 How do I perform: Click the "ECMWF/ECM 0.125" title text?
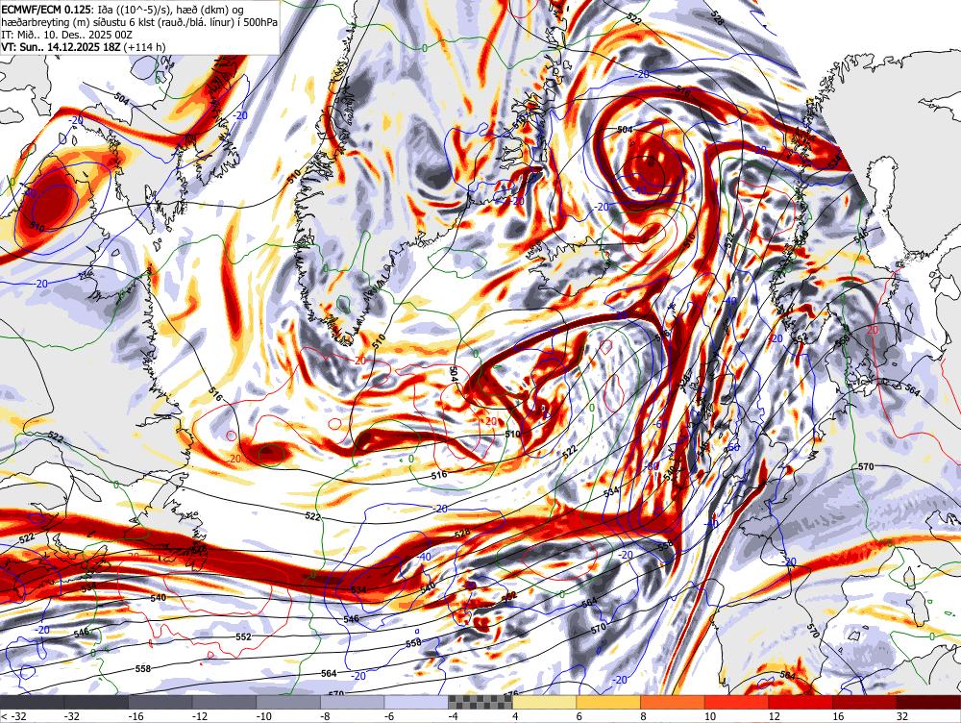pos(46,10)
